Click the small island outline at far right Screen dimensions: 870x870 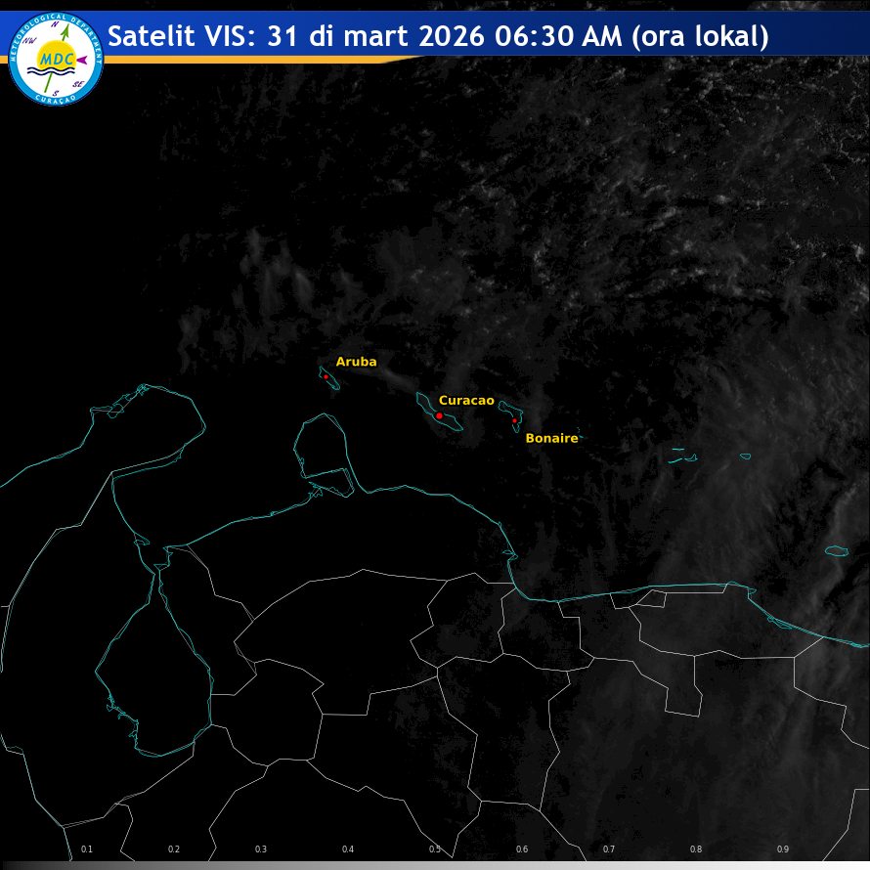[x=836, y=551]
